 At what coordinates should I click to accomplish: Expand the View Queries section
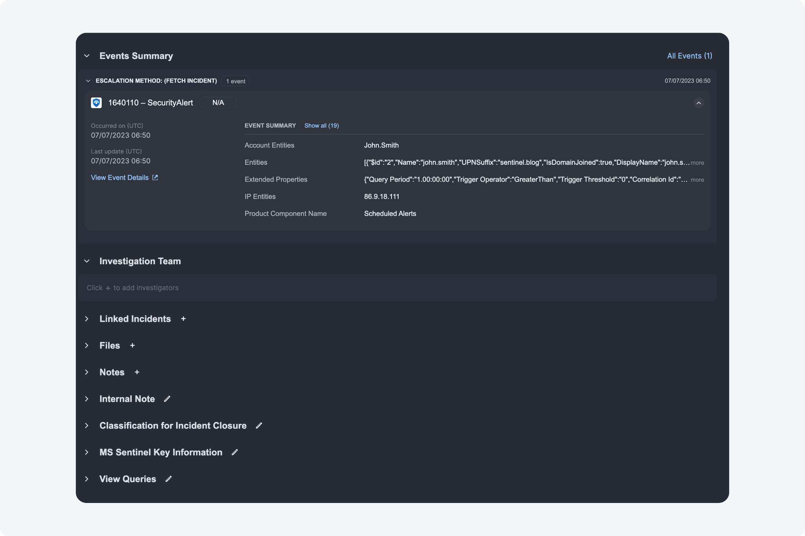pyautogui.click(x=87, y=479)
